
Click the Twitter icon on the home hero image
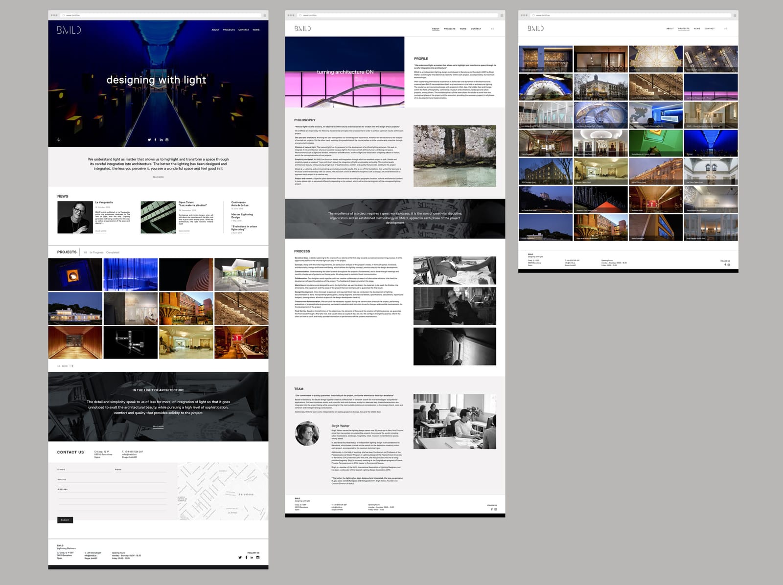[x=149, y=140]
